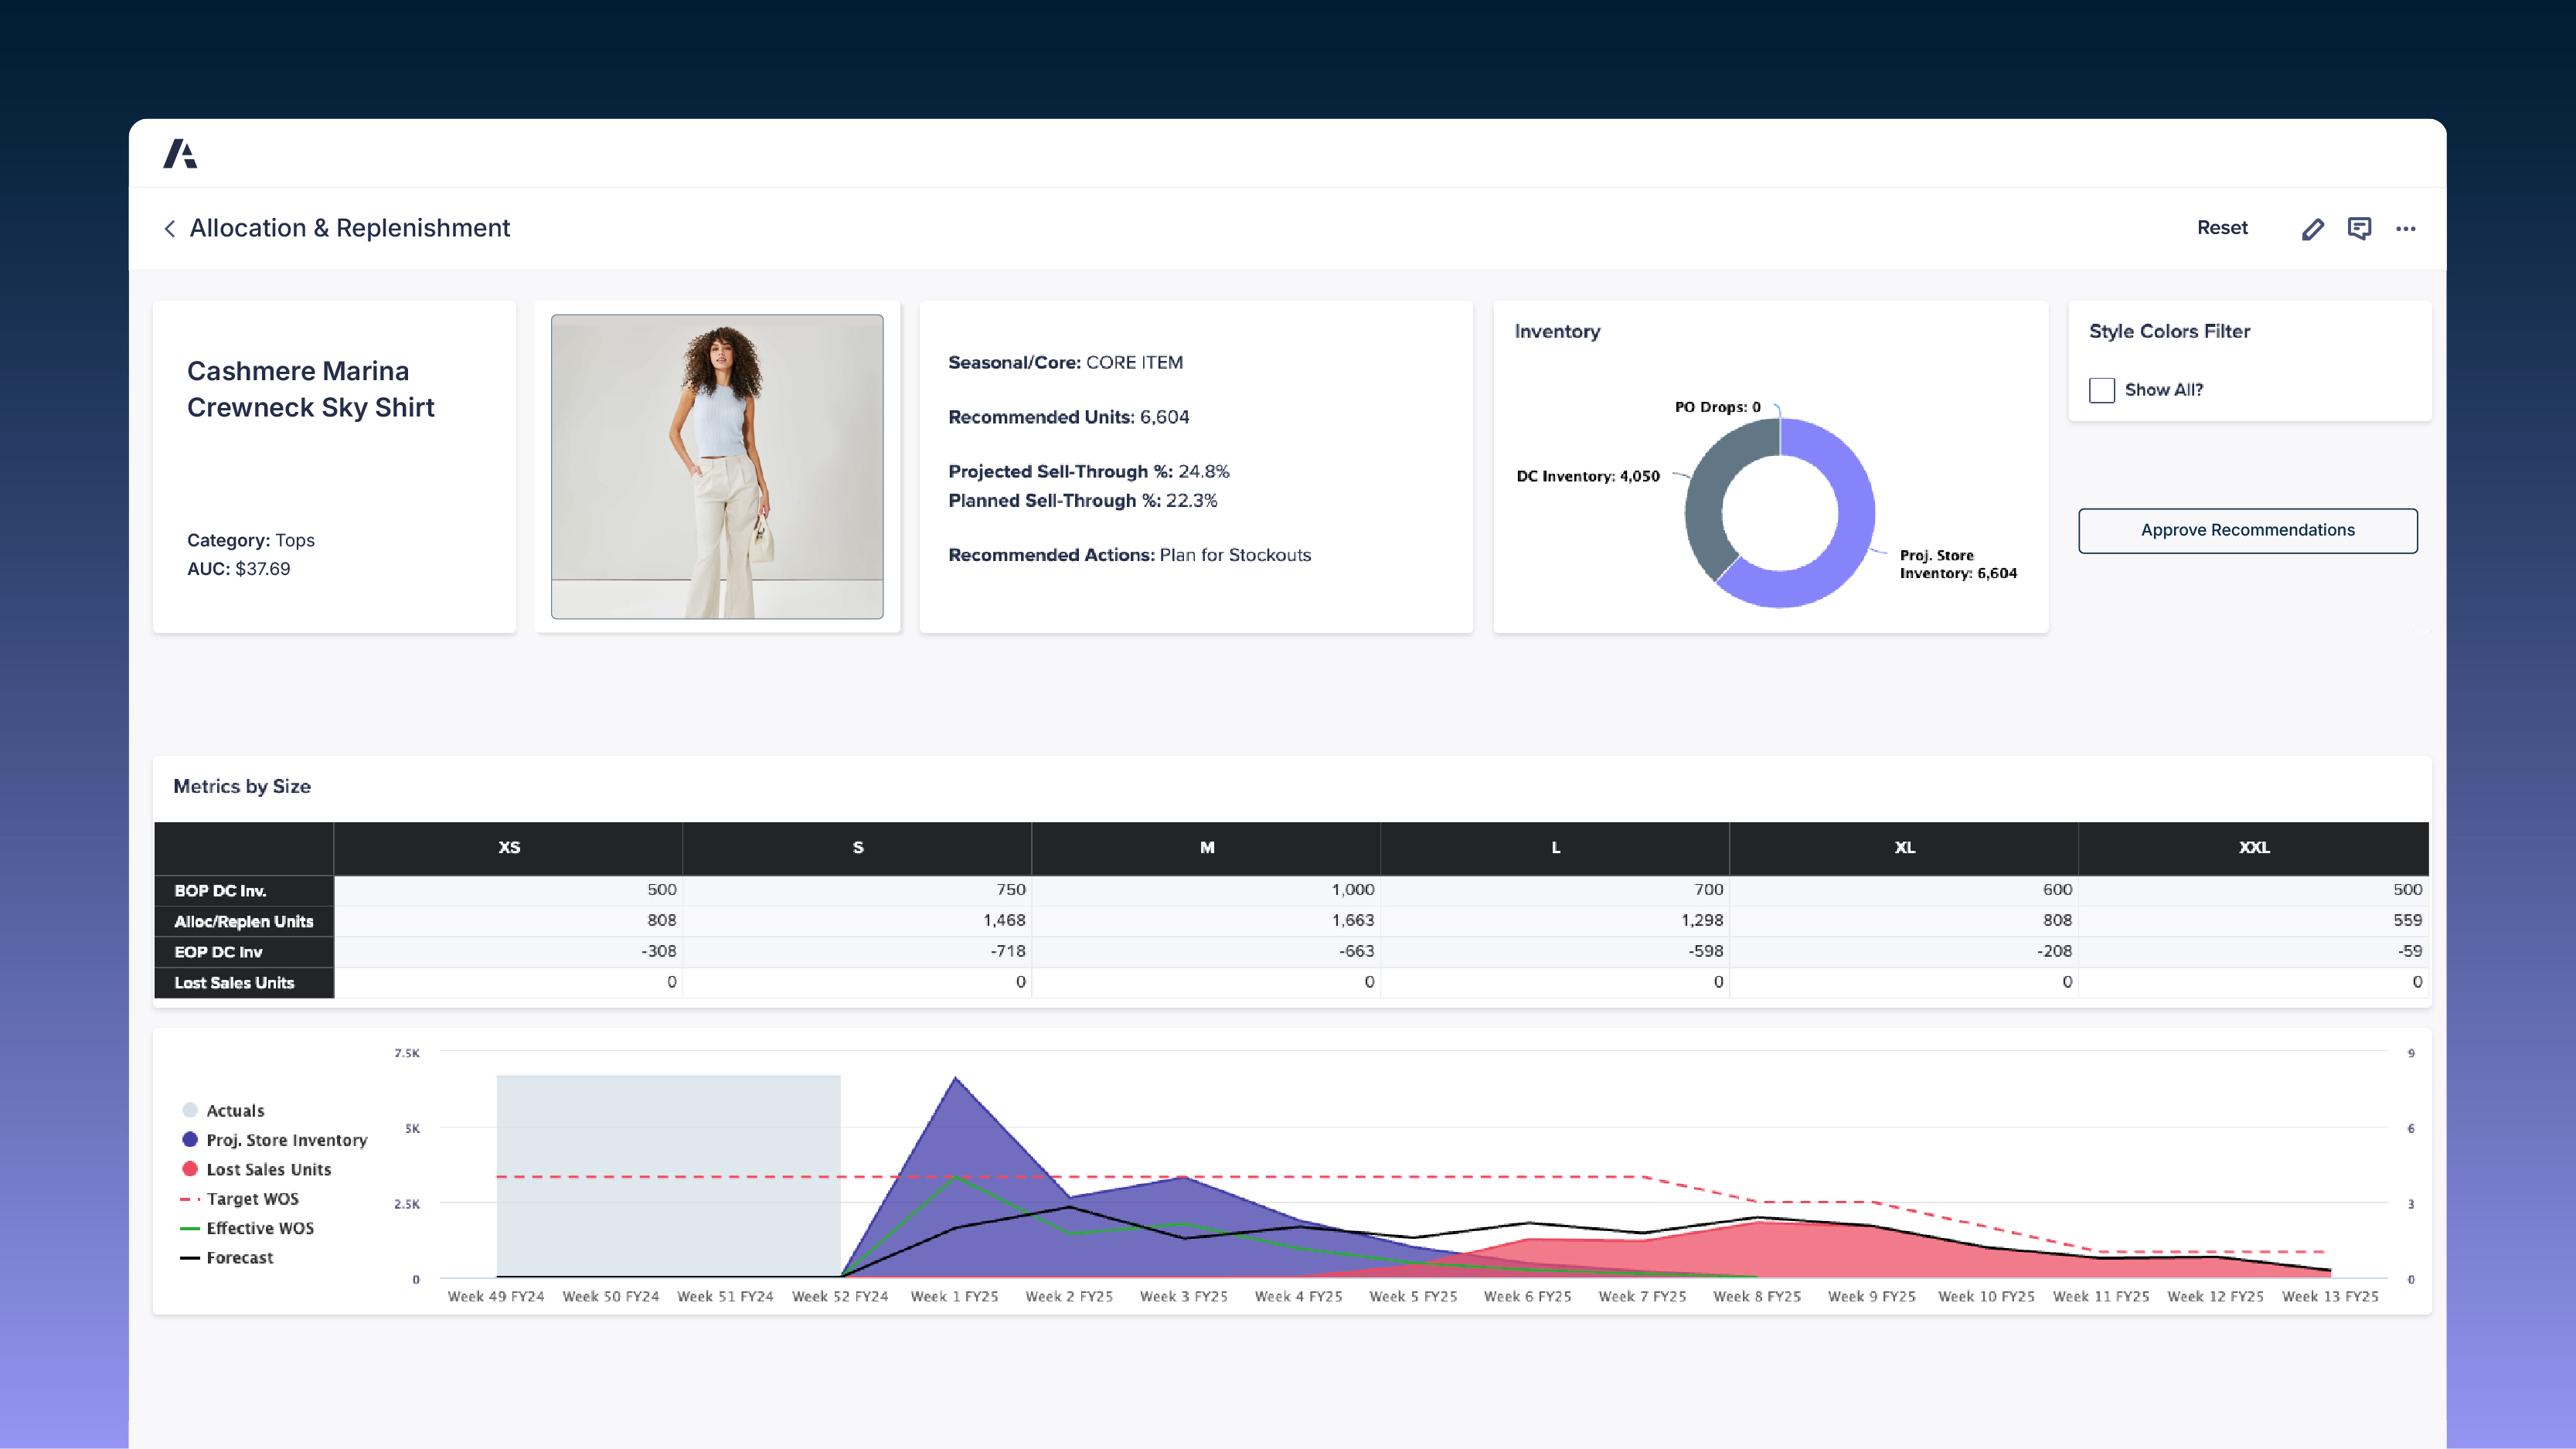The image size is (2576, 1449).
Task: Click the Anaplan logo icon
Action: click(180, 154)
